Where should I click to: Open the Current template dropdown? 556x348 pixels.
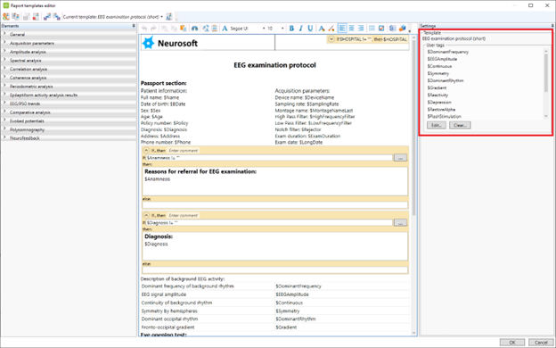pos(161,17)
